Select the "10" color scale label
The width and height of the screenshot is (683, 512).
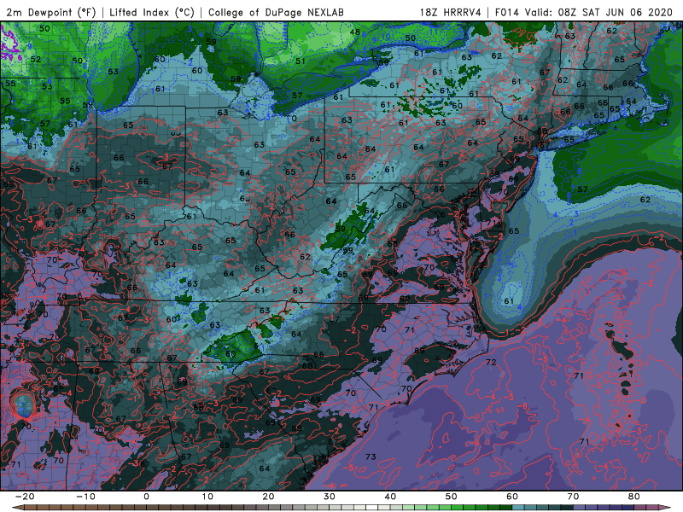(x=207, y=497)
